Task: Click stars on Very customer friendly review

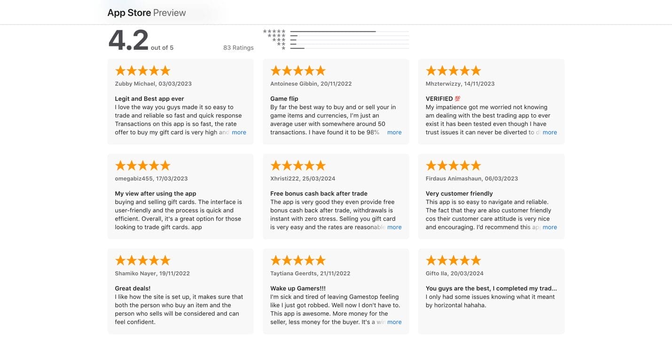Action: 453,166
